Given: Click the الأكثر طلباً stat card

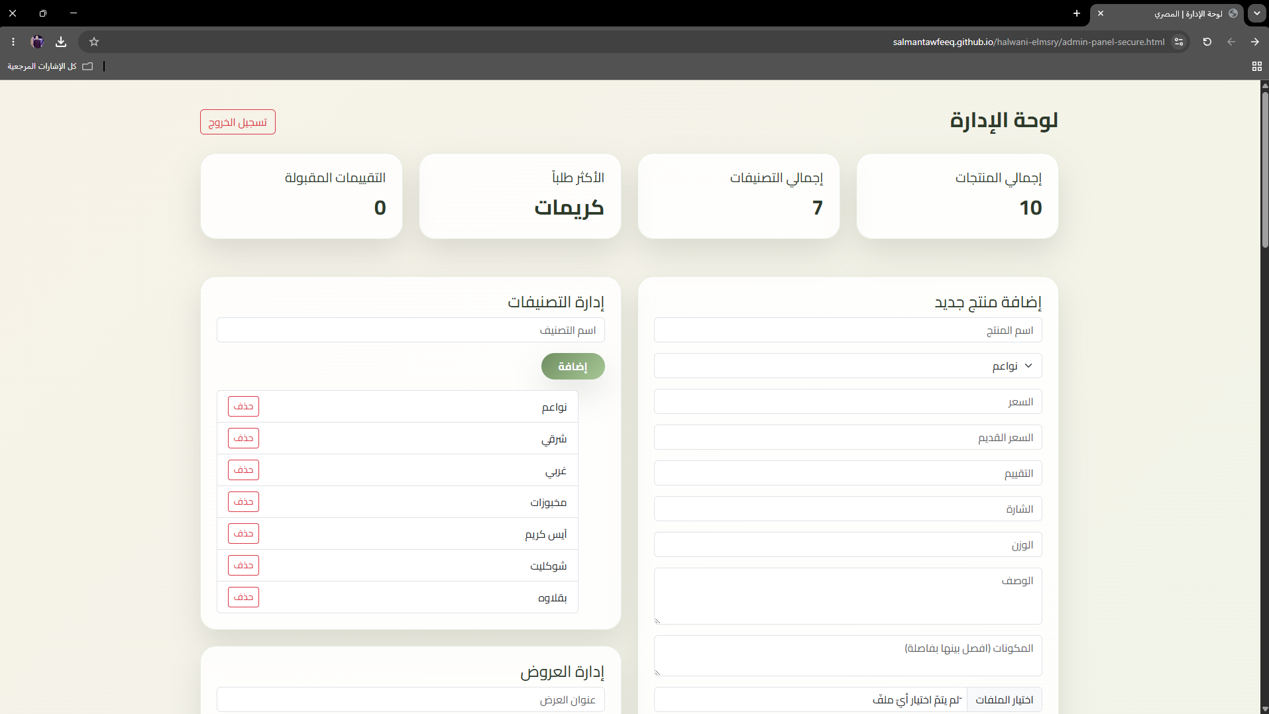Looking at the screenshot, I should point(520,196).
